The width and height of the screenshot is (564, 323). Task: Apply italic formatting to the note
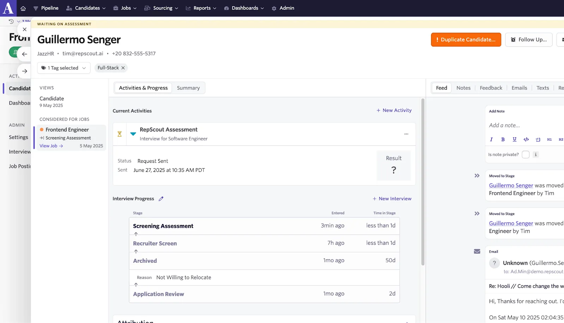[491, 139]
